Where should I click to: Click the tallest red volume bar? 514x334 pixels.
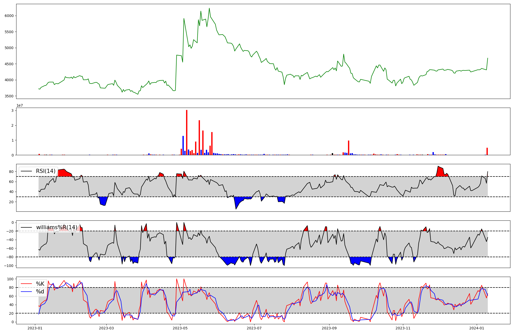[187, 132]
